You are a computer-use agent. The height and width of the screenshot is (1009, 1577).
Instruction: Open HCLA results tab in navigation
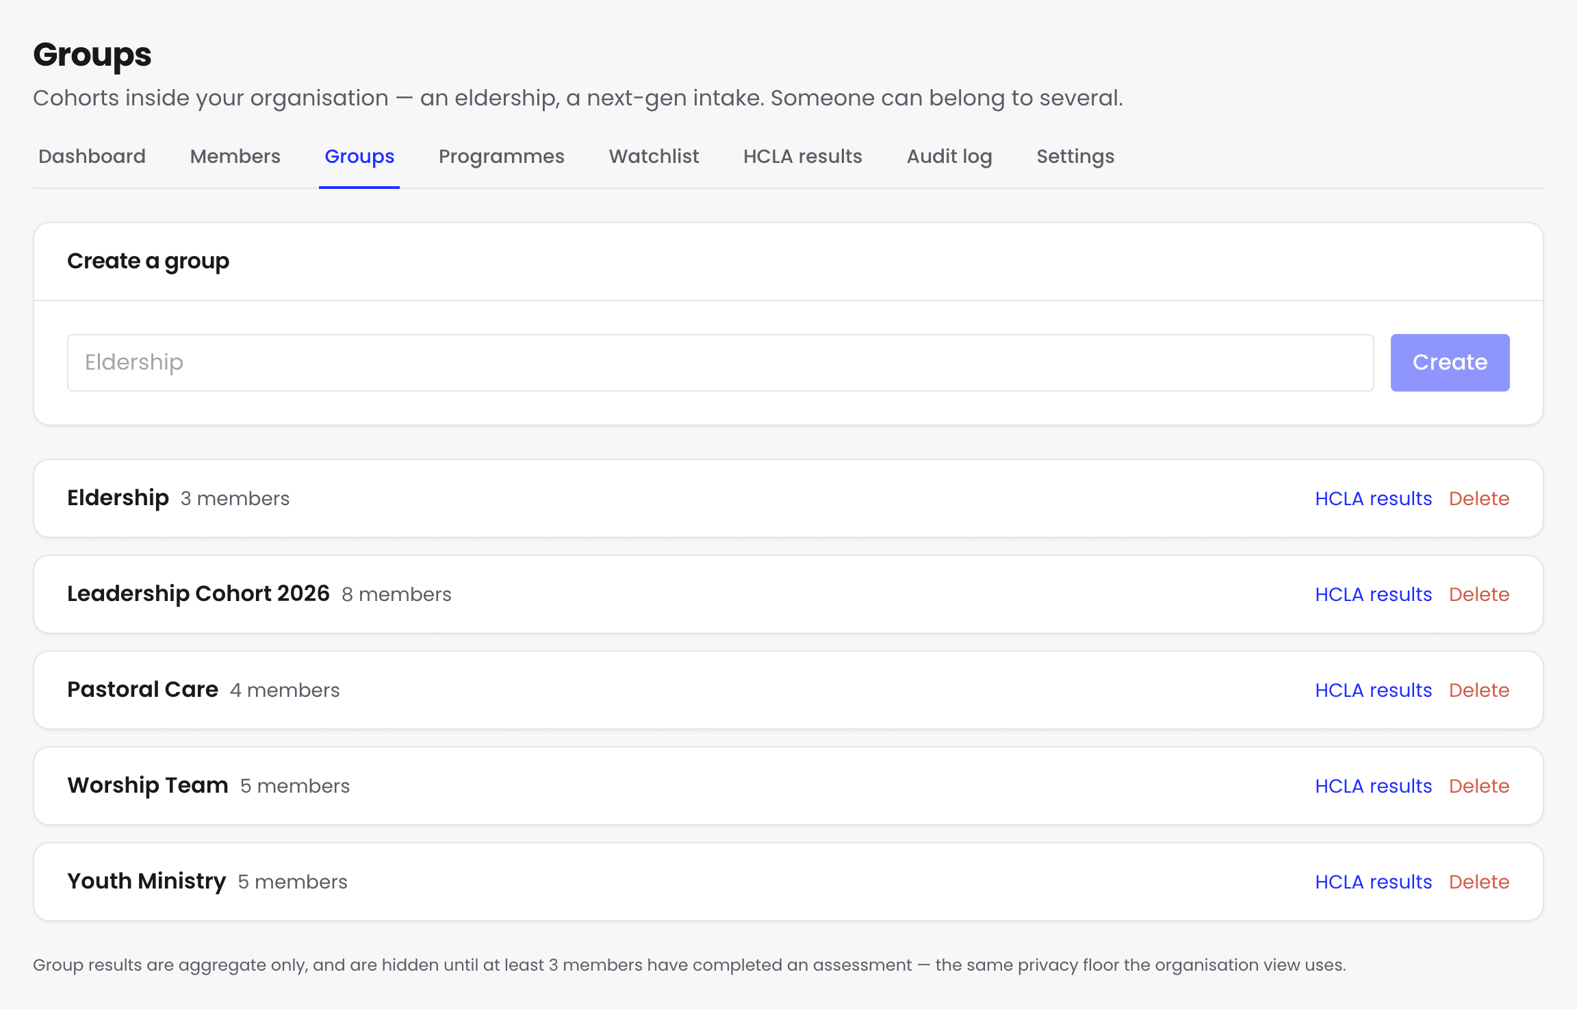[x=802, y=156]
